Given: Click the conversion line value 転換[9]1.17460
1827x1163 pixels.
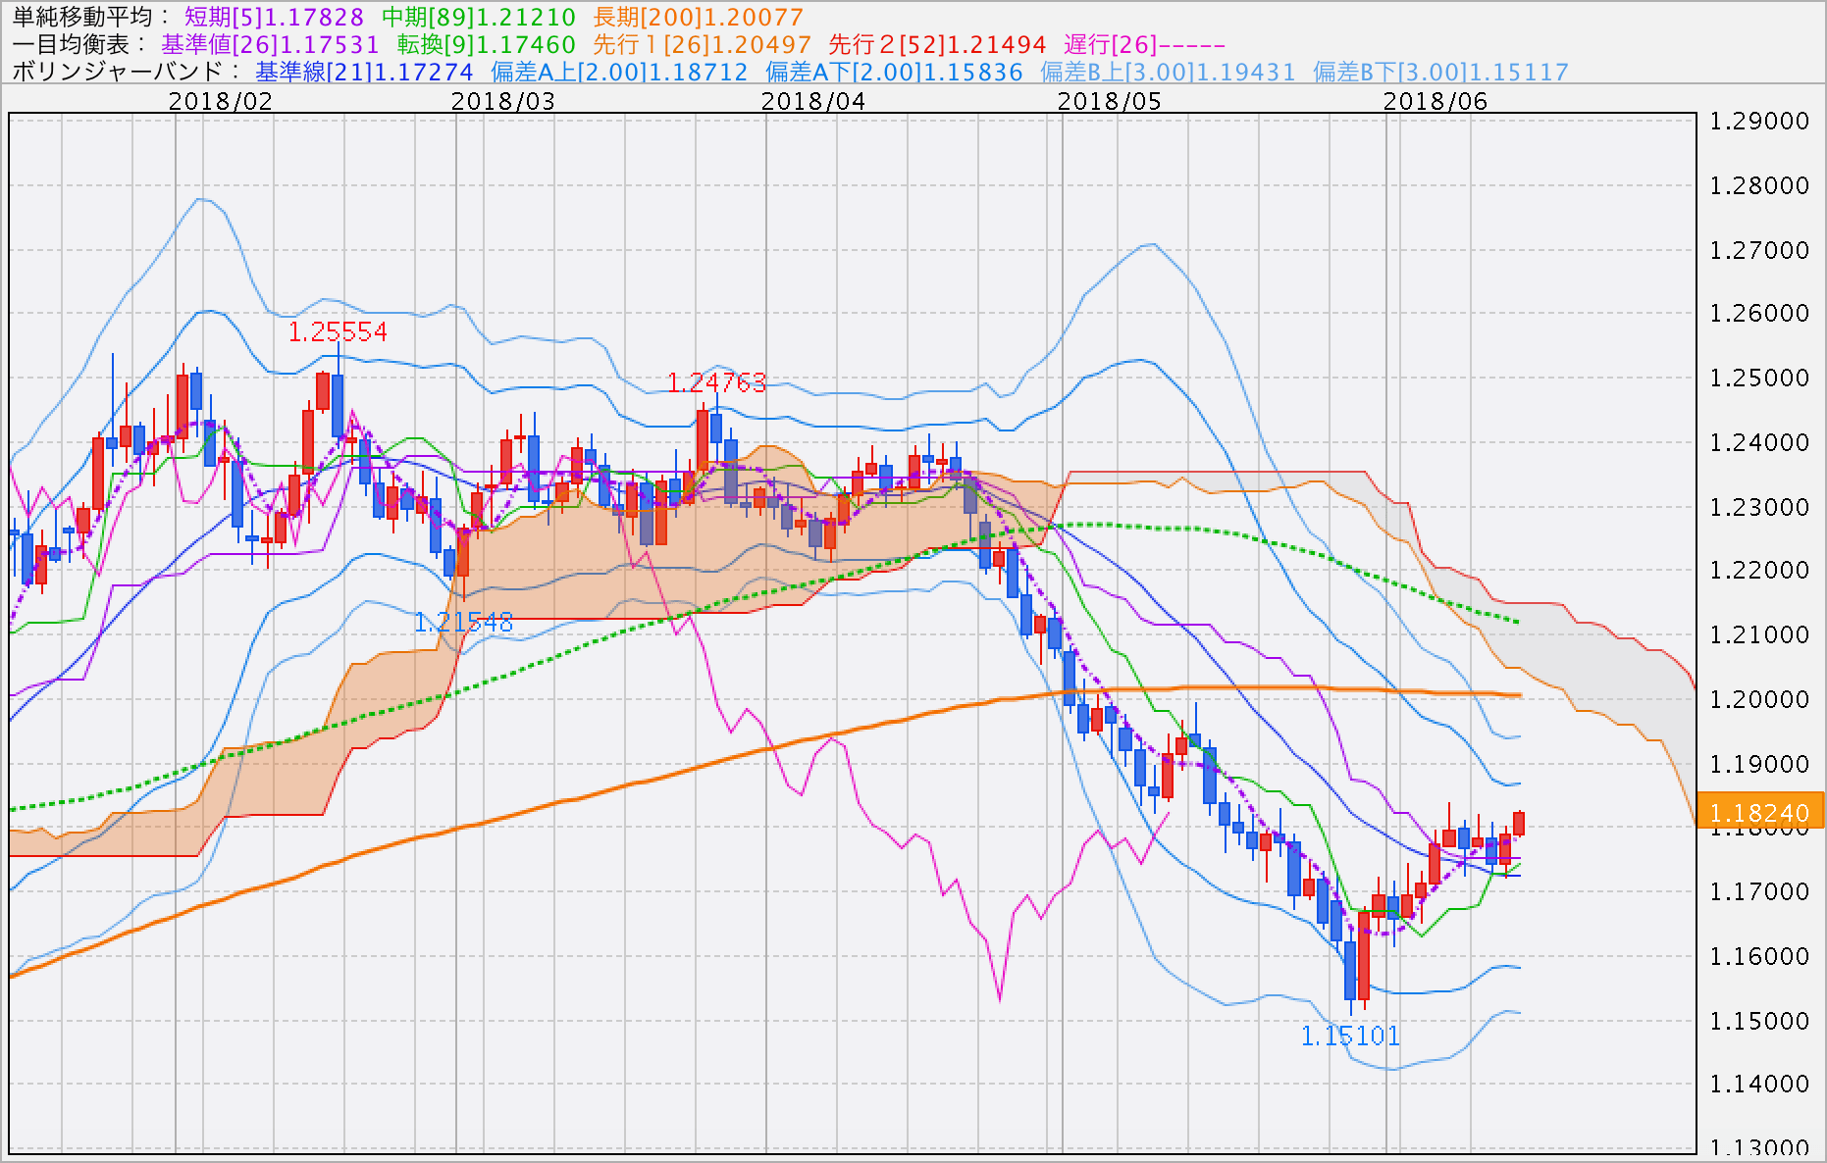Looking at the screenshot, I should (487, 44).
